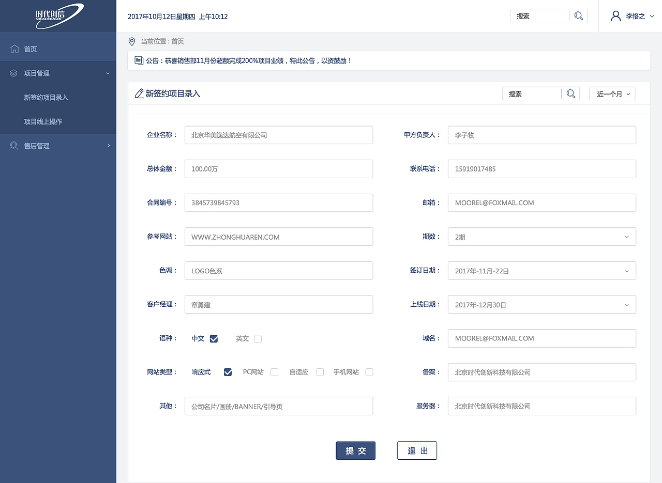The height and width of the screenshot is (483, 662).
Task: Click the 合同编号 input field
Action: point(279,202)
